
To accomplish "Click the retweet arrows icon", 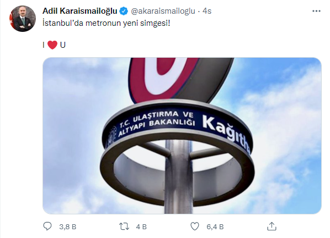I will click(124, 226).
